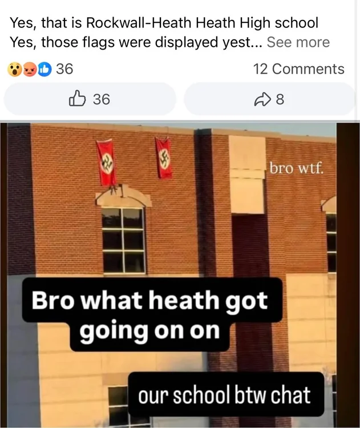This screenshot has height=428, width=360.
Task: Open the school building photo attachment
Action: [180, 275]
